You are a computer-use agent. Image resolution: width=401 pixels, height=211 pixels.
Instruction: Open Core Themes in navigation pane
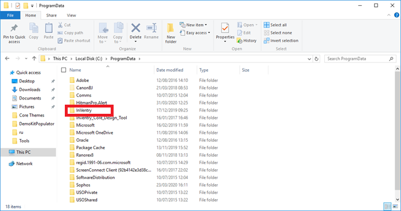pos(32,115)
